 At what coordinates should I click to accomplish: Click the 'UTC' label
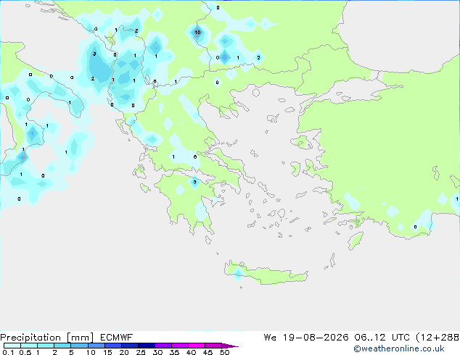(401, 338)
